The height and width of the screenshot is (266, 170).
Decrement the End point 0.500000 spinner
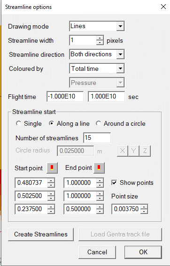[x=100, y=211]
